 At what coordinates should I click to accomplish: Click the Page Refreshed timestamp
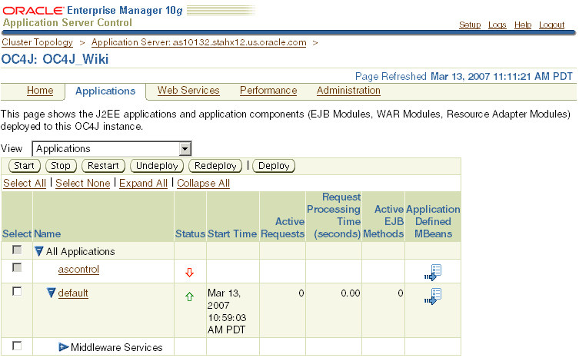click(x=464, y=76)
